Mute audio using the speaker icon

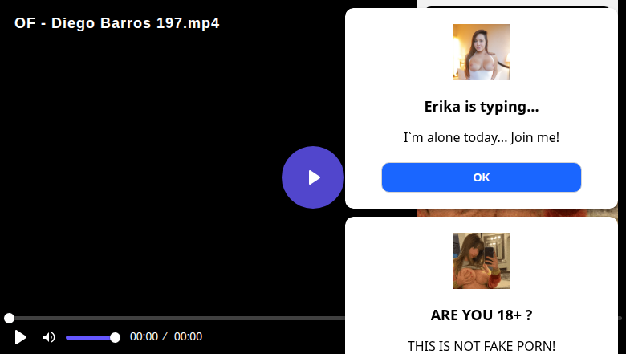[x=49, y=337]
